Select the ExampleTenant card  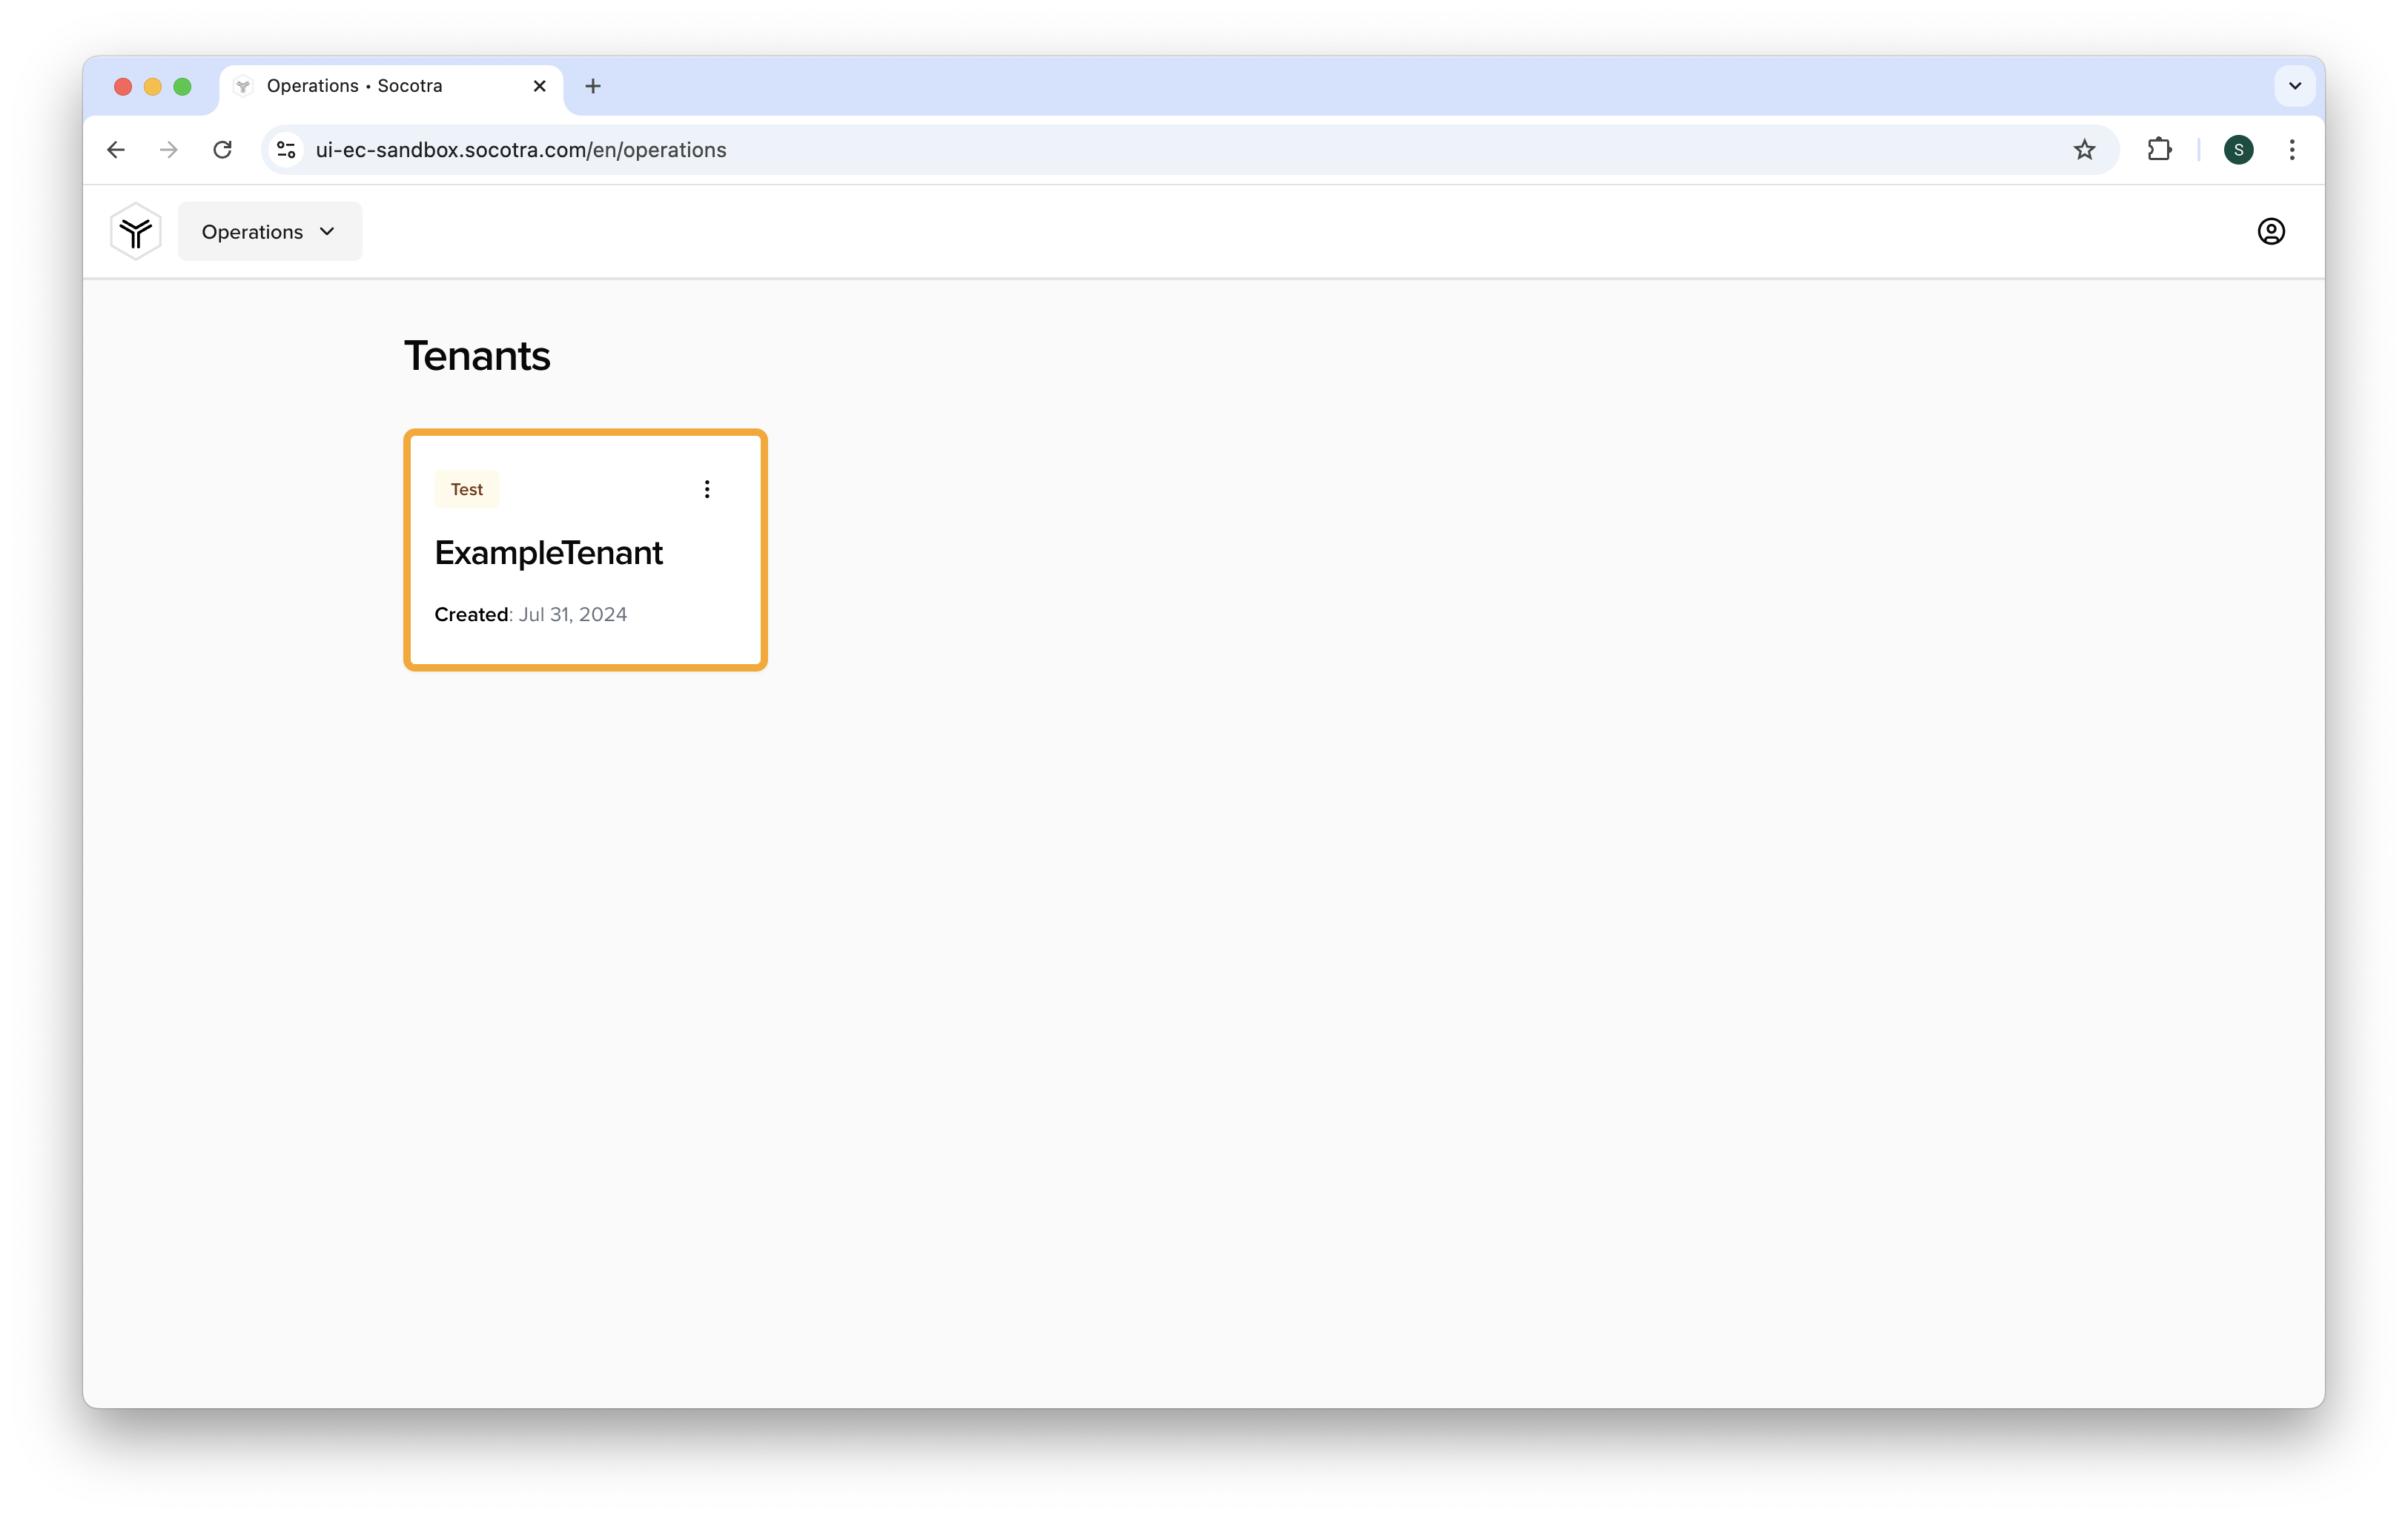point(586,551)
